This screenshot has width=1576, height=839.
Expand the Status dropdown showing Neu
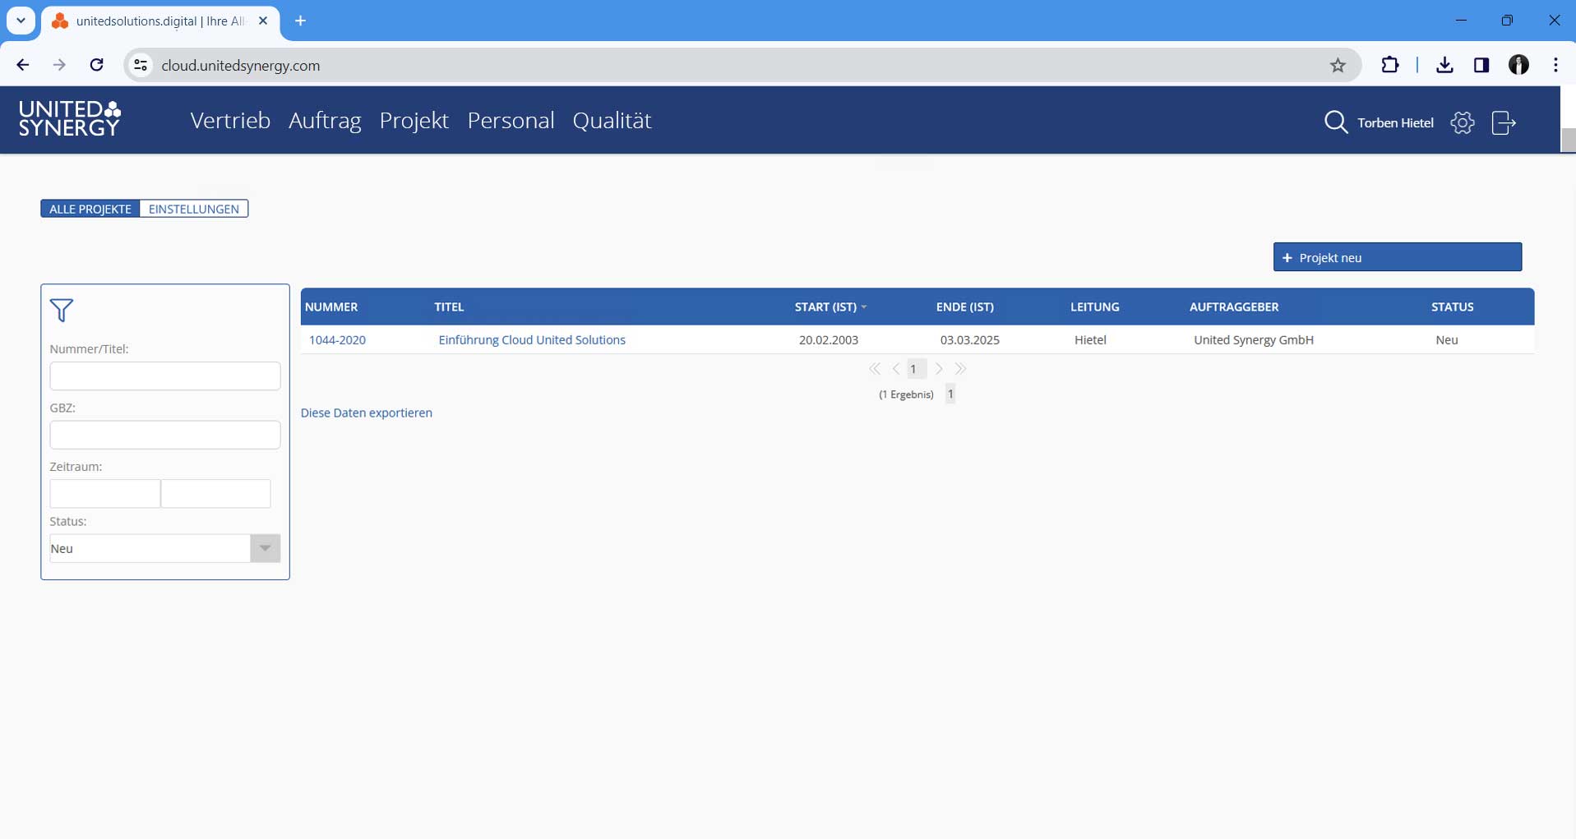pos(265,548)
